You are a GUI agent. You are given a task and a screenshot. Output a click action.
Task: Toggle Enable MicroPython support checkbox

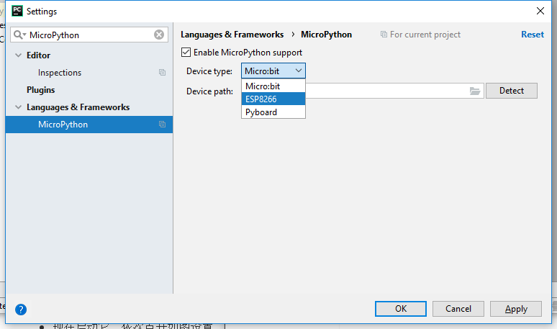186,53
